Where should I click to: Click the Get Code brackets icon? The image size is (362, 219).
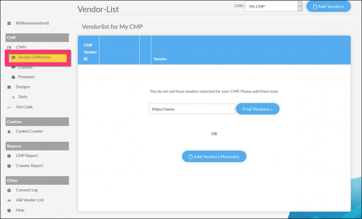click(x=9, y=107)
